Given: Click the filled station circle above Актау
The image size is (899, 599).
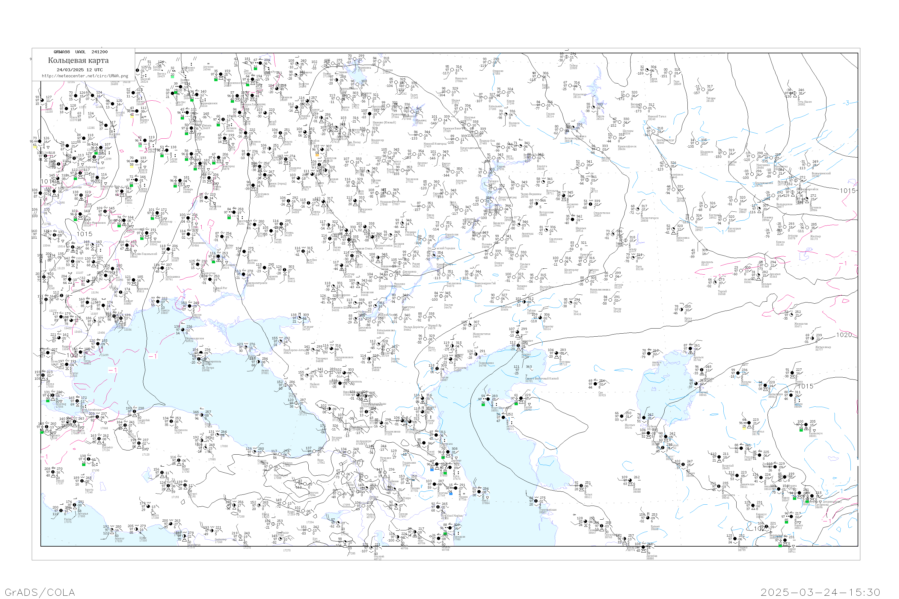Looking at the screenshot, I should [x=503, y=418].
